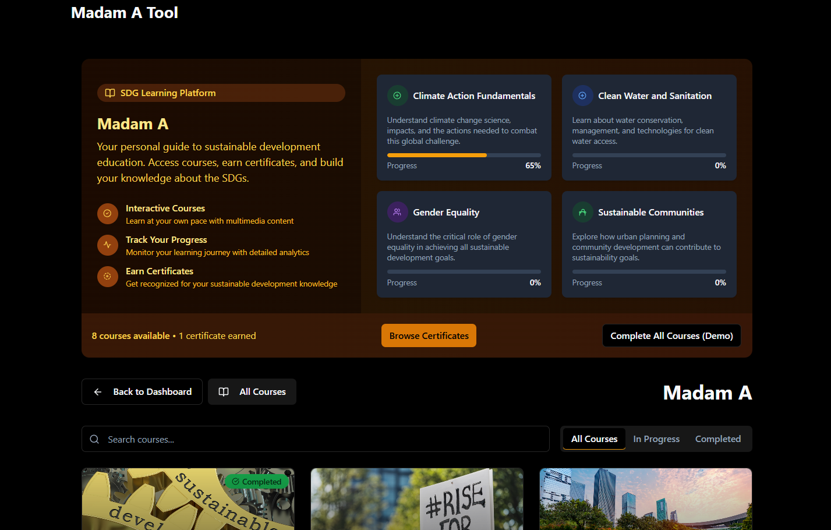
Task: Click the Climate Action Fundamentals progress bar
Action: tap(464, 155)
